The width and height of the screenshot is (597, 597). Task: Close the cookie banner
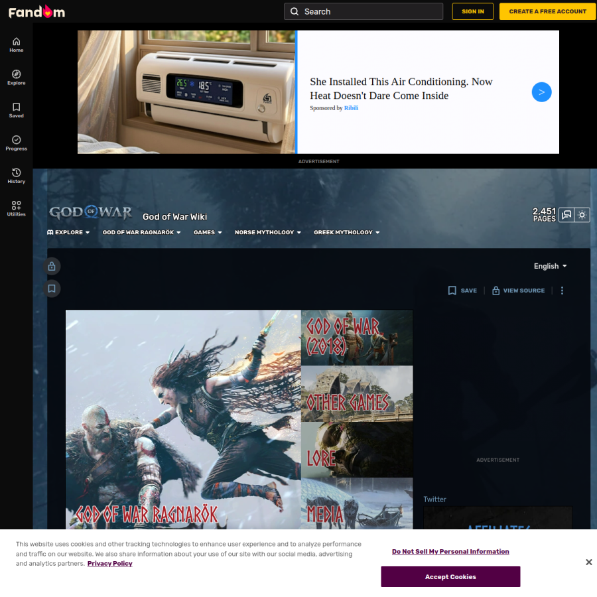tap(588, 562)
